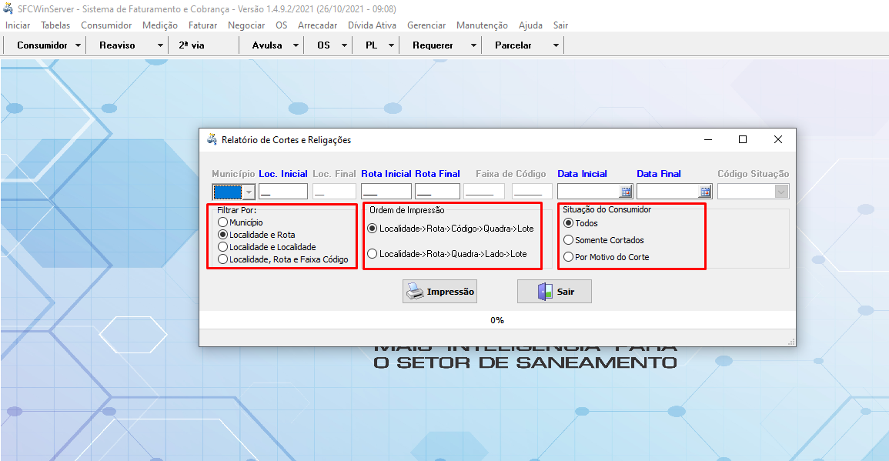Open Data Final calendar picker icon
This screenshot has height=461, width=889.
coord(705,192)
